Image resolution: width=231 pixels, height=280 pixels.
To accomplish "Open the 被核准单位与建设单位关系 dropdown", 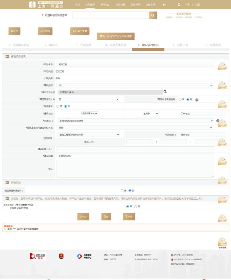I will coord(135,128).
